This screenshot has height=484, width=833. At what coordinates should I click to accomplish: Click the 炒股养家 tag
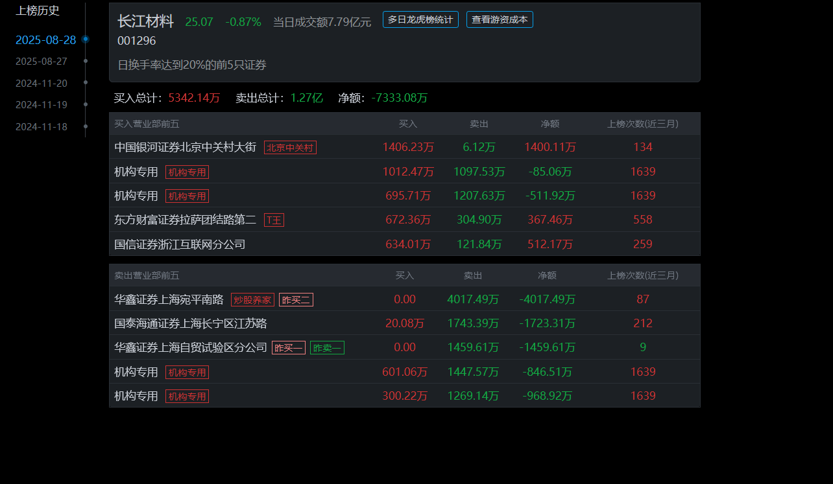252,300
